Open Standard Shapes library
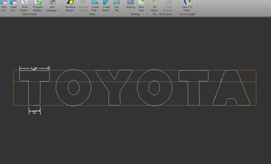Image resolution: width=271 pixels, height=164 pixels. [x=70, y=6]
